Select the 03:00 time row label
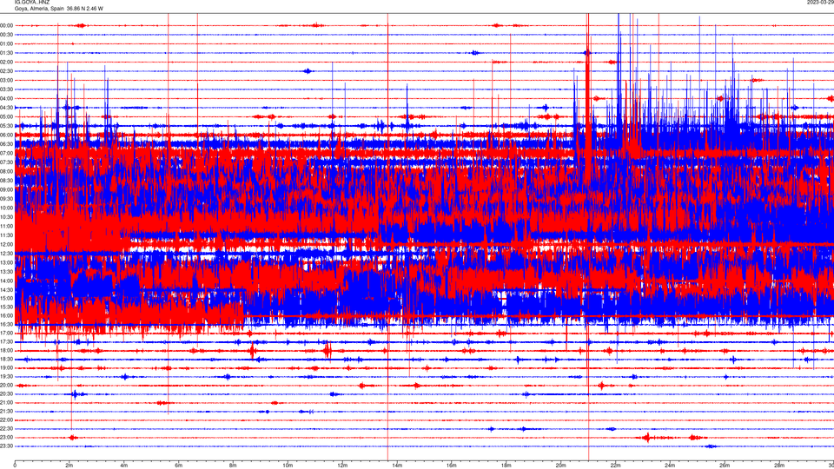 click(x=6, y=80)
